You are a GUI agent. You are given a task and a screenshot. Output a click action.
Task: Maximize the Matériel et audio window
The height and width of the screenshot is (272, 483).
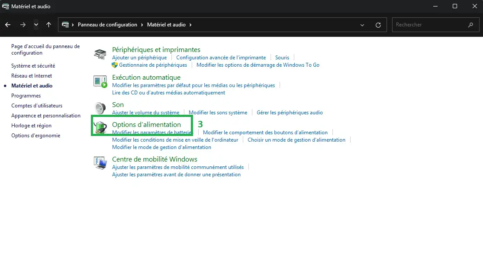pos(455,6)
